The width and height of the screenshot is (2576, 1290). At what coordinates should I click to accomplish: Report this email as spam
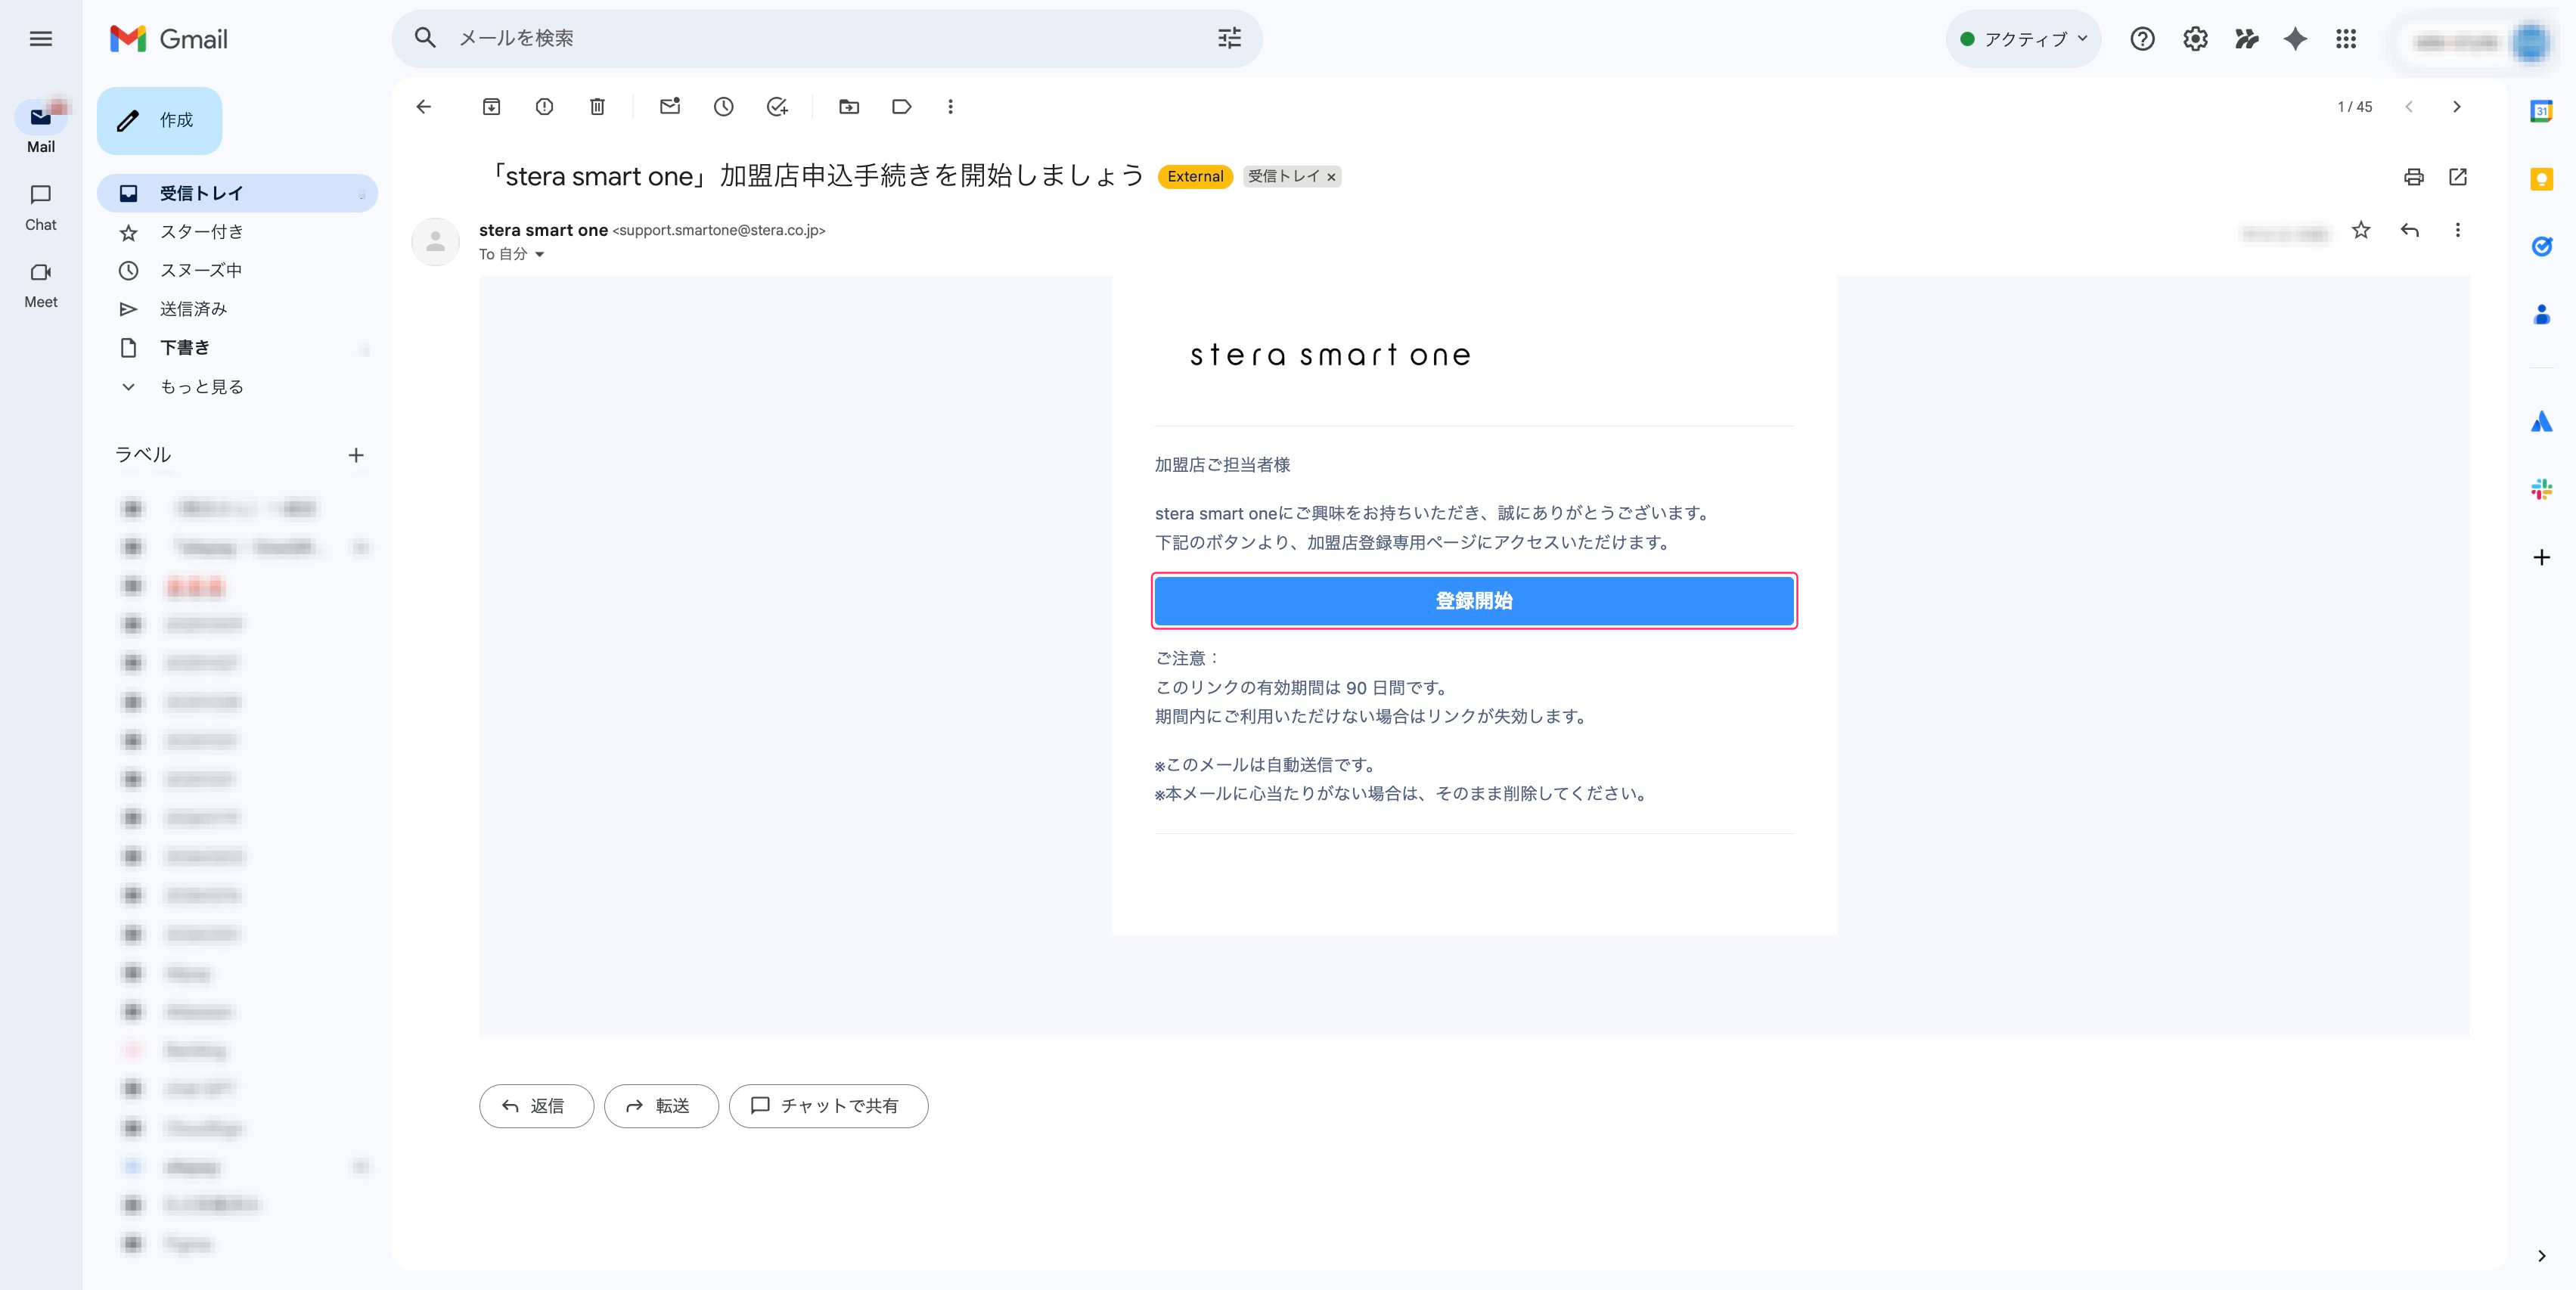click(x=544, y=107)
